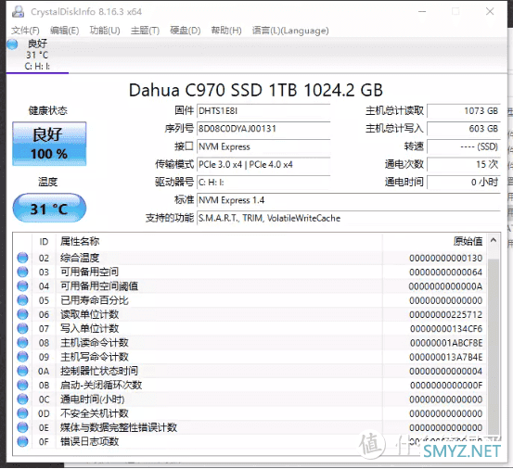The width and height of the screenshot is (513, 469).
Task: Select the 控制器忙状态时间 attribute row text
Action: click(99, 371)
